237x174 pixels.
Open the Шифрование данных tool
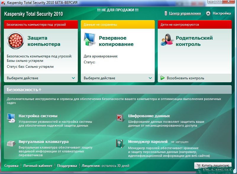(x=149, y=116)
